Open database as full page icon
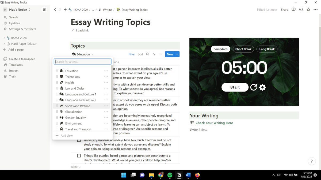321x180 pixels. click(x=154, y=54)
